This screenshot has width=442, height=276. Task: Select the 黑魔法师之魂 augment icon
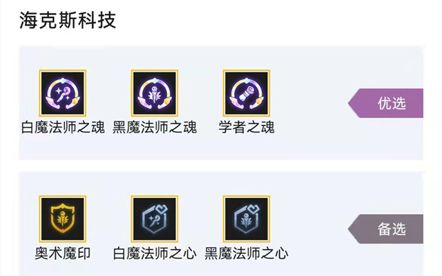point(155,93)
